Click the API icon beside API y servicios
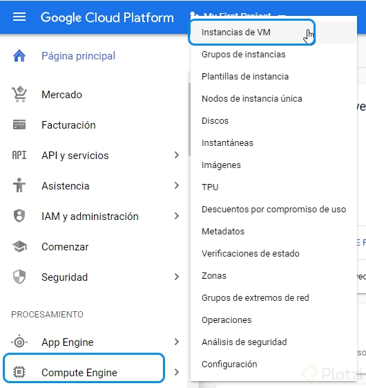 tap(19, 156)
